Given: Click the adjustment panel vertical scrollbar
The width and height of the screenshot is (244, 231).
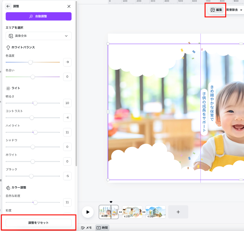Looking at the screenshot, I should pos(76,84).
